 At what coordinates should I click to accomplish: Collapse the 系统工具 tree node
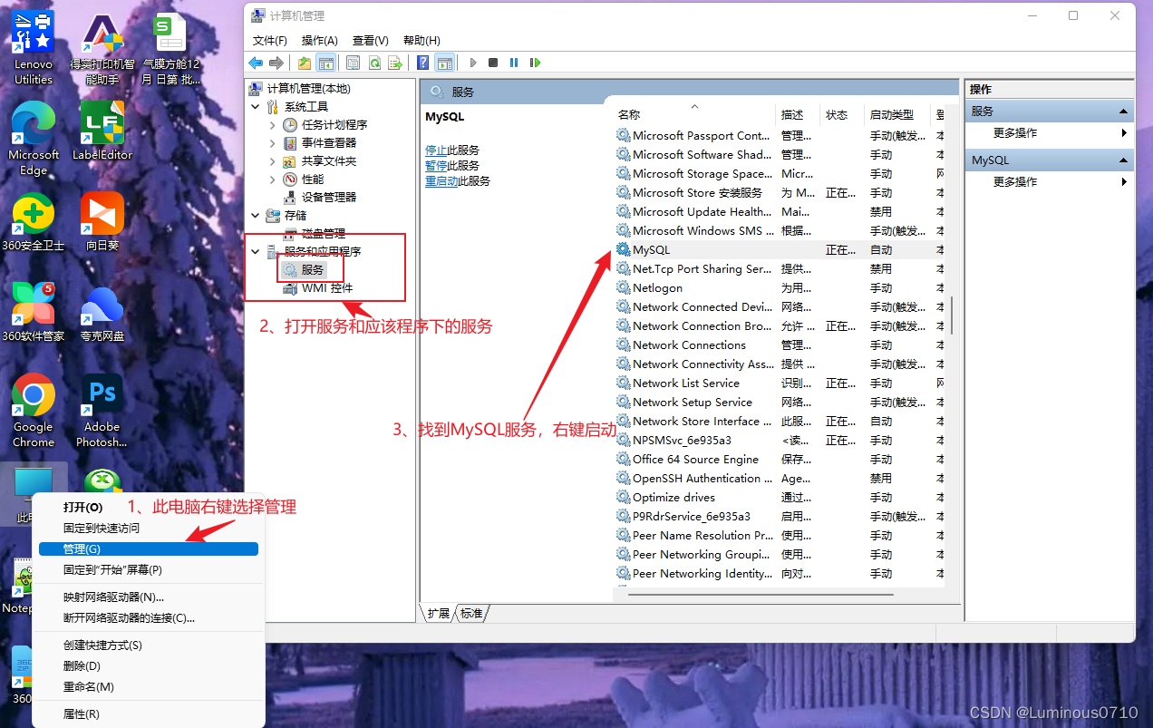coord(256,106)
